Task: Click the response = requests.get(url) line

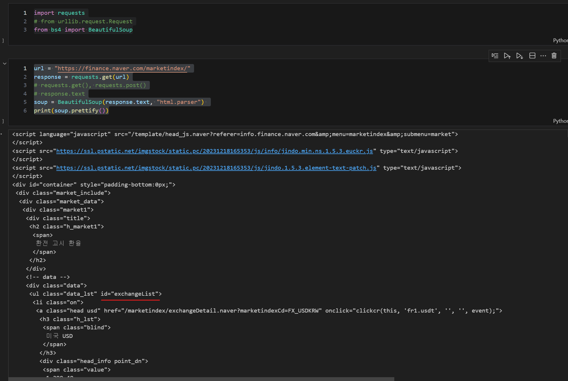Action: tap(81, 77)
